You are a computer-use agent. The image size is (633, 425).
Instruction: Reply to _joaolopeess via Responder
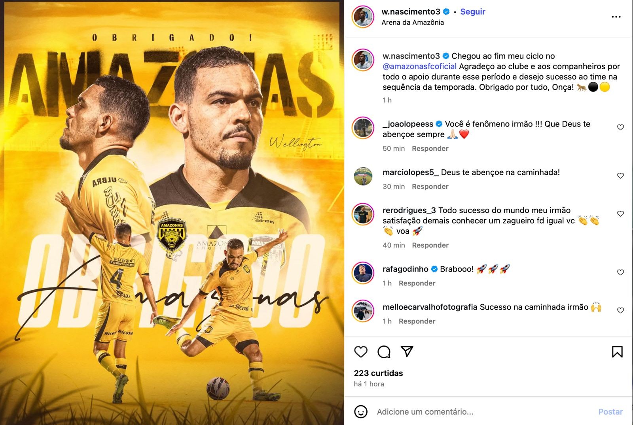click(x=430, y=149)
